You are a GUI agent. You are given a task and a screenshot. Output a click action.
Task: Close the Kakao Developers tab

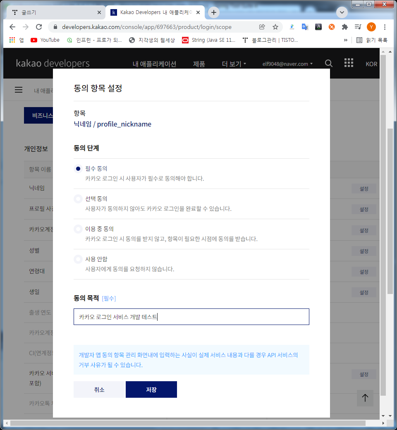coord(198,12)
